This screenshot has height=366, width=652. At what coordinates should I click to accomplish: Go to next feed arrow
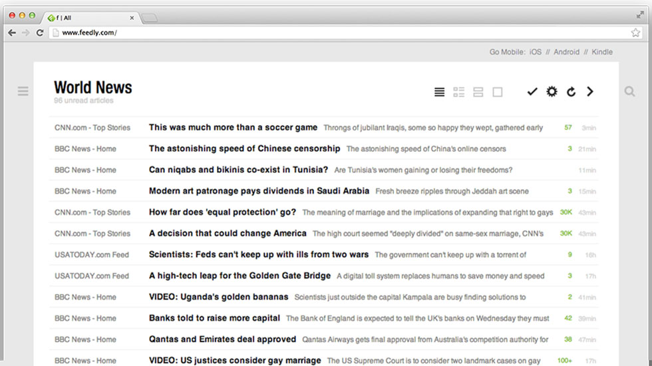[x=590, y=92]
